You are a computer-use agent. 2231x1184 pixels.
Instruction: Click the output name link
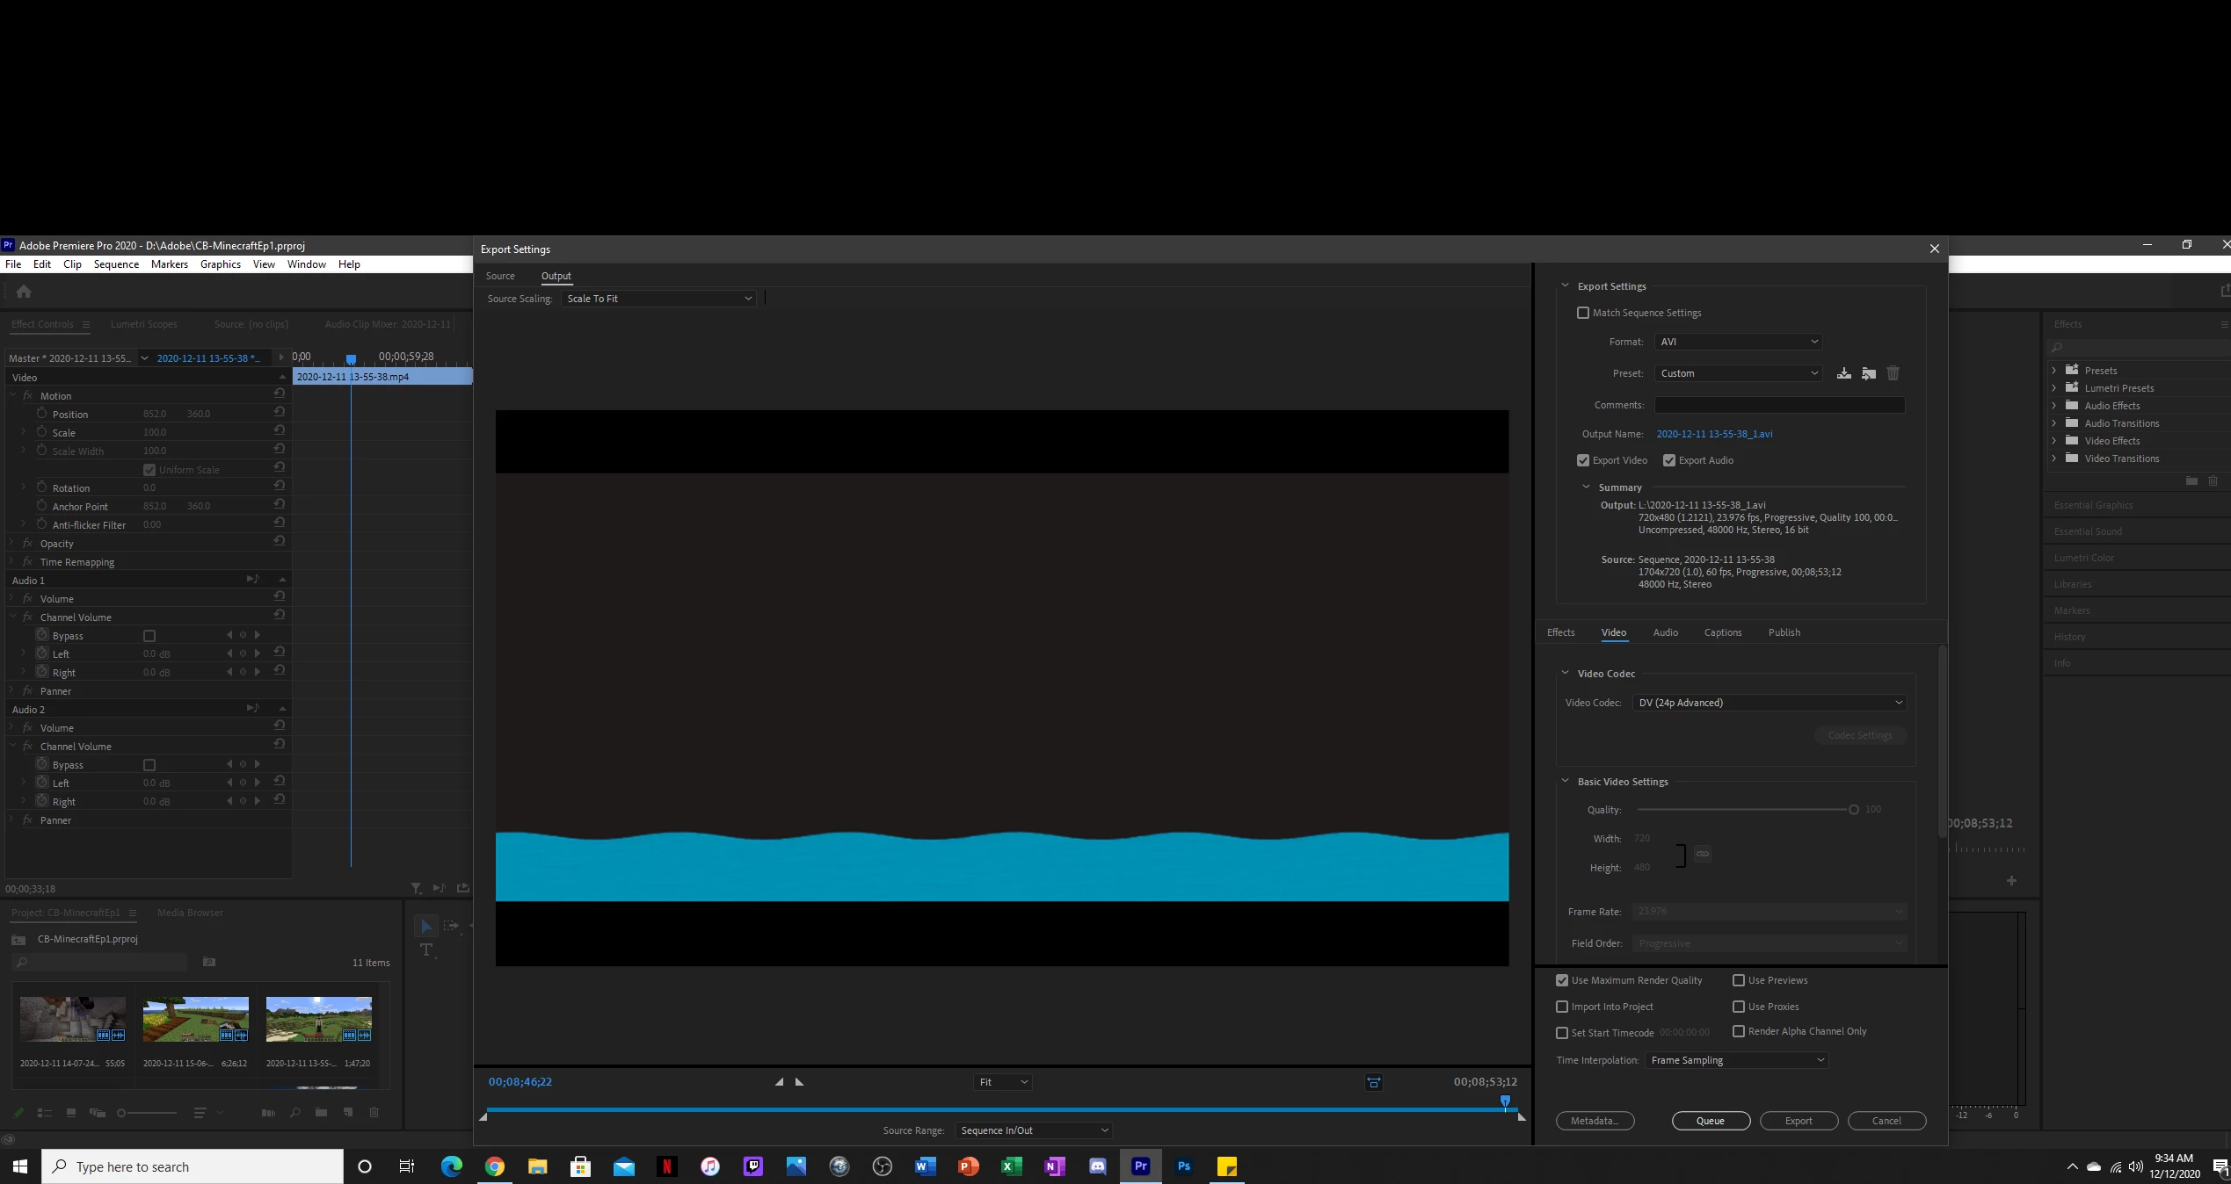(x=1714, y=434)
